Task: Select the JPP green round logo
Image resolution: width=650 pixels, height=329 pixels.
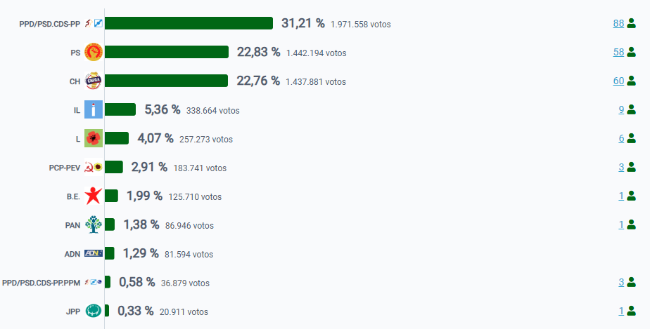Action: coord(93,311)
